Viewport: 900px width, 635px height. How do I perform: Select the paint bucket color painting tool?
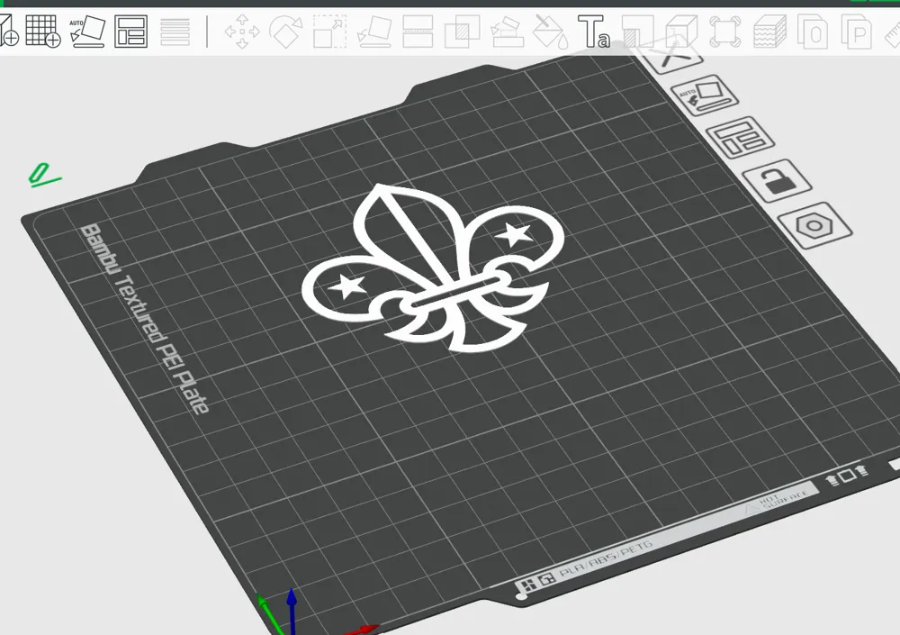551,32
